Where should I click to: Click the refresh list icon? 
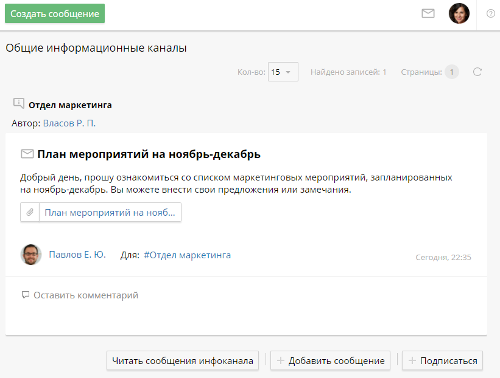pyautogui.click(x=477, y=72)
